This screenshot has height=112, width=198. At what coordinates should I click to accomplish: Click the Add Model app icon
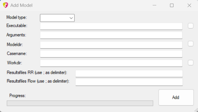5,5
